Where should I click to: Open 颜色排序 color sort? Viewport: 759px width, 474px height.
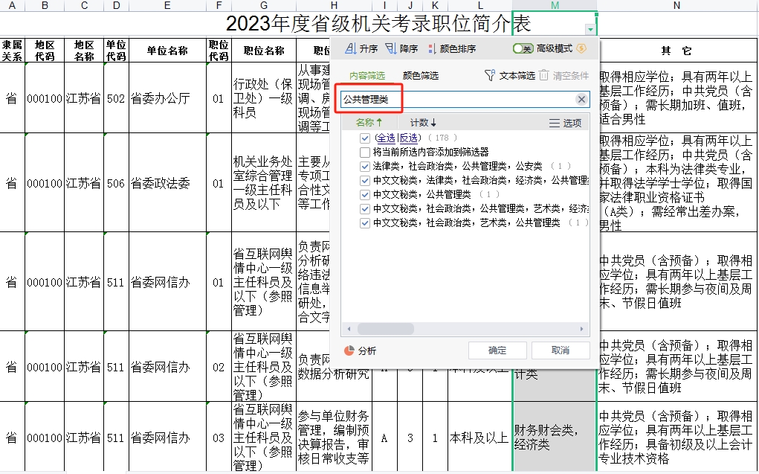coord(452,48)
